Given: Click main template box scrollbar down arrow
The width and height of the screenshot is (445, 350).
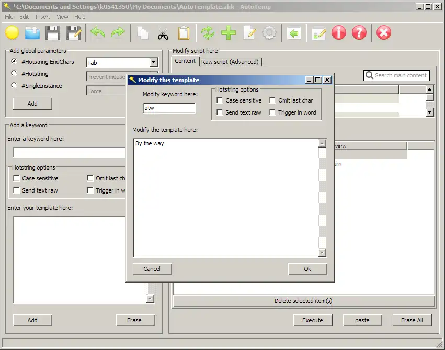Looking at the screenshot, I should click(150, 299).
